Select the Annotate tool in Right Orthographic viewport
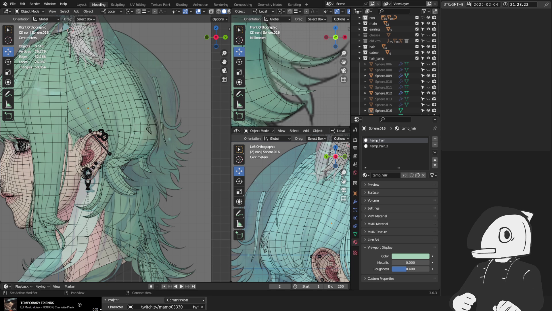The height and width of the screenshot is (311, 552). click(x=8, y=94)
